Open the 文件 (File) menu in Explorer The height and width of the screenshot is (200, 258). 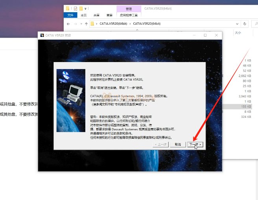coord(71,15)
